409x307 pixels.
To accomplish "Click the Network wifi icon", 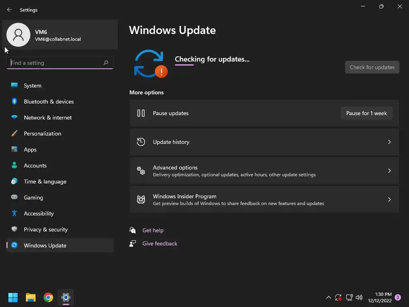I will pyautogui.click(x=14, y=117).
